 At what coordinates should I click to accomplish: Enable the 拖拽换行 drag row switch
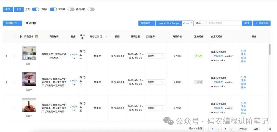tap(91, 9)
